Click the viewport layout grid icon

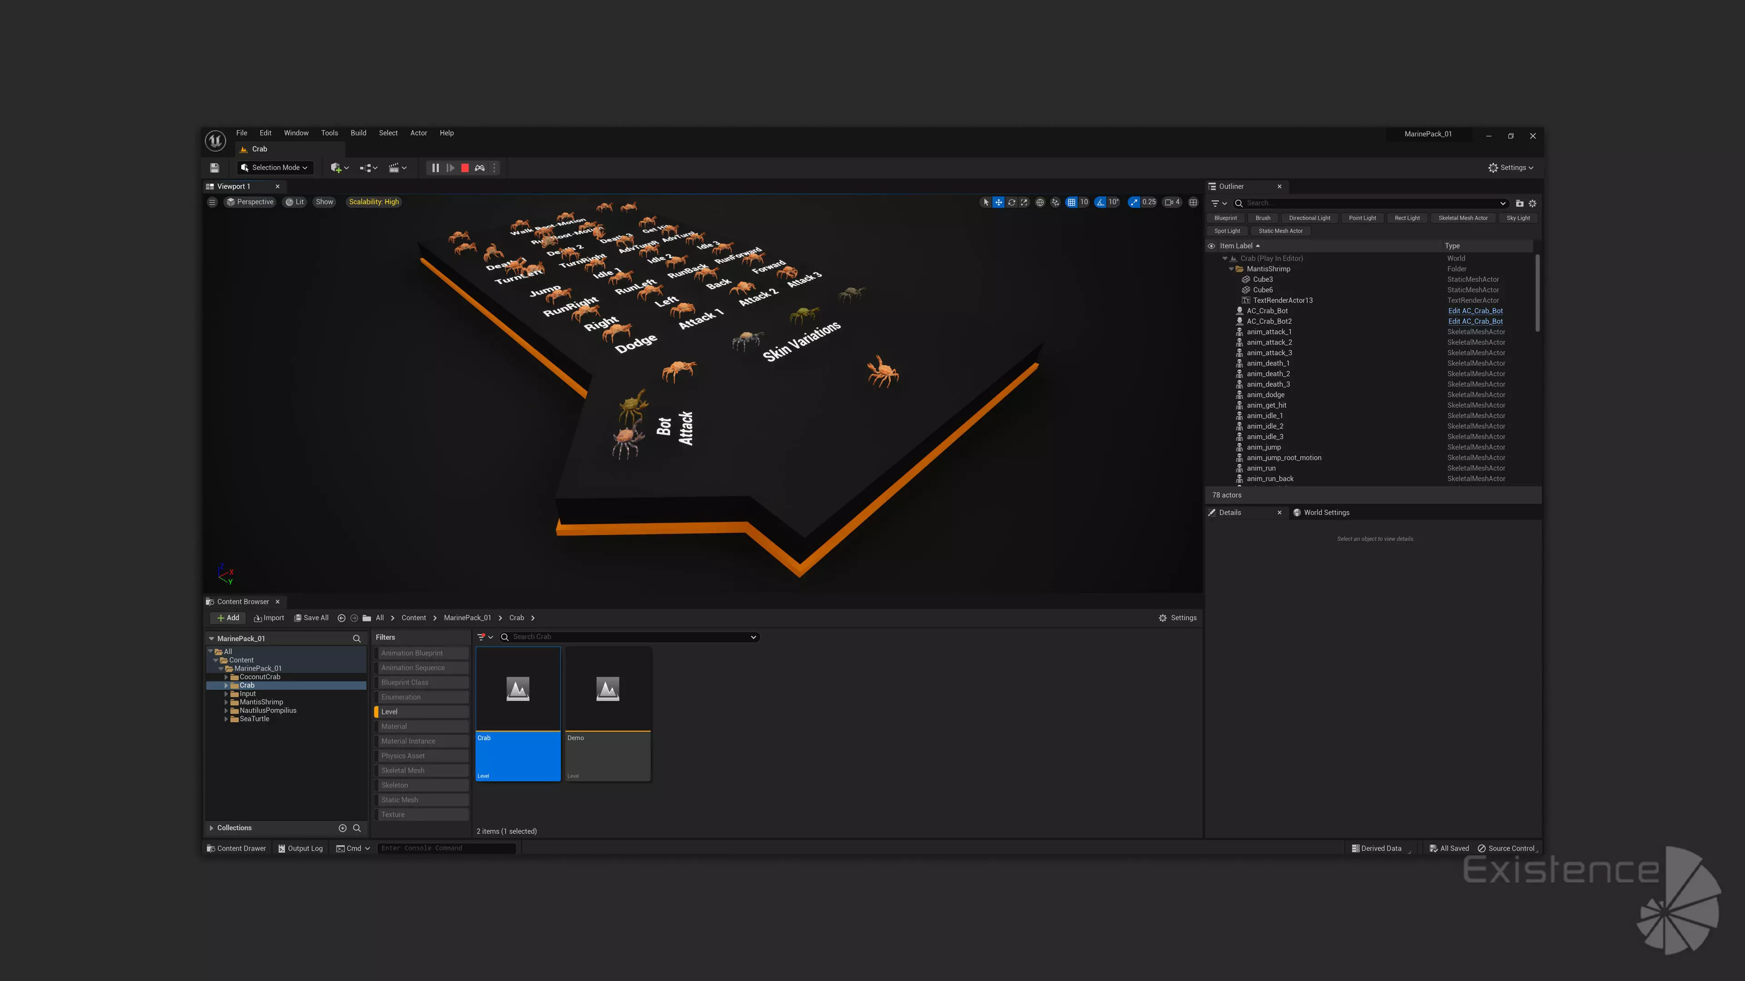click(1193, 203)
